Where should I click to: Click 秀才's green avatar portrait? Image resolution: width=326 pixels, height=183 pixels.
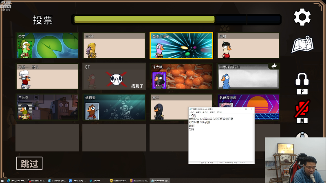[x=25, y=49]
